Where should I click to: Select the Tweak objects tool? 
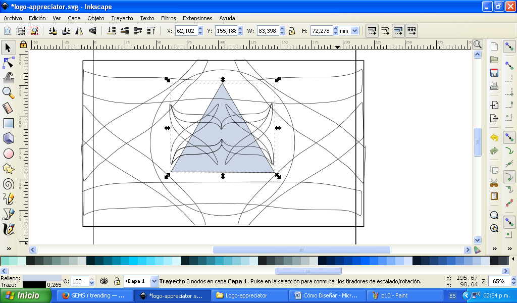(x=8, y=78)
